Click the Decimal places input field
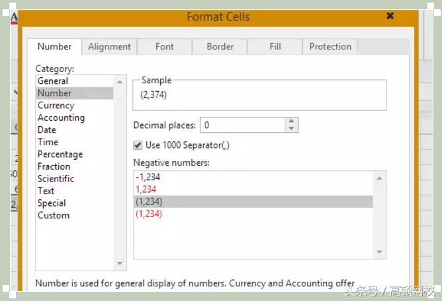This screenshot has height=301, width=442. (242, 125)
